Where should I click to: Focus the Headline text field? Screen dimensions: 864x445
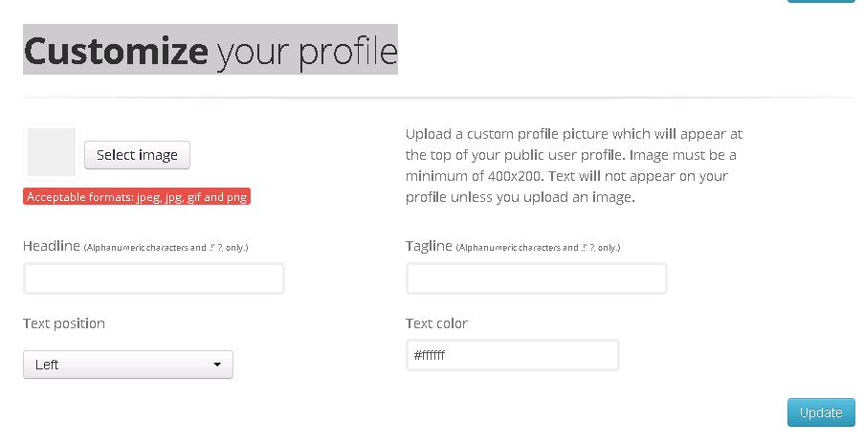[153, 278]
